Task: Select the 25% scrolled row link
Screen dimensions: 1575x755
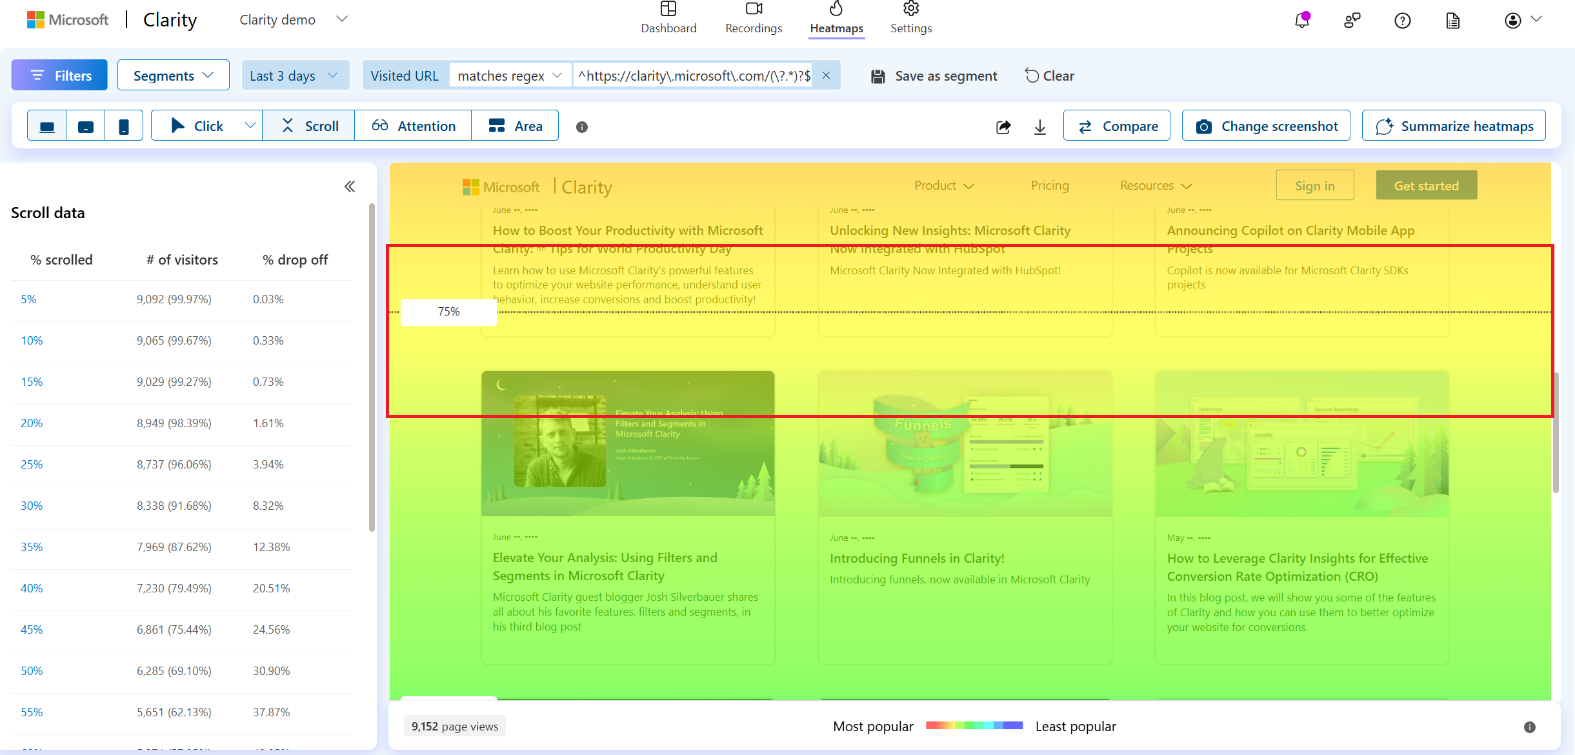Action: point(32,465)
